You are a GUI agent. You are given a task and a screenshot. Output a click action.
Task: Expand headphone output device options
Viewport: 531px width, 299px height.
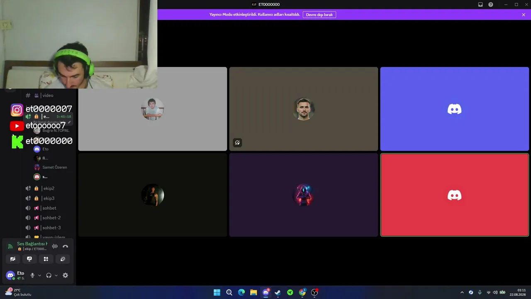point(56,275)
